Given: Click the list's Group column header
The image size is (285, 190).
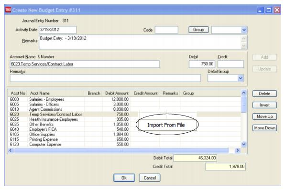Looking at the screenshot, I should (x=188, y=93).
